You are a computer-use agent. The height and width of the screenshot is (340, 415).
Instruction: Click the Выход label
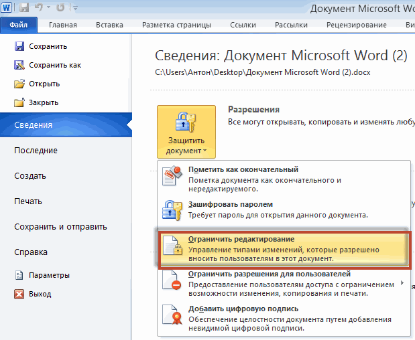tap(40, 294)
